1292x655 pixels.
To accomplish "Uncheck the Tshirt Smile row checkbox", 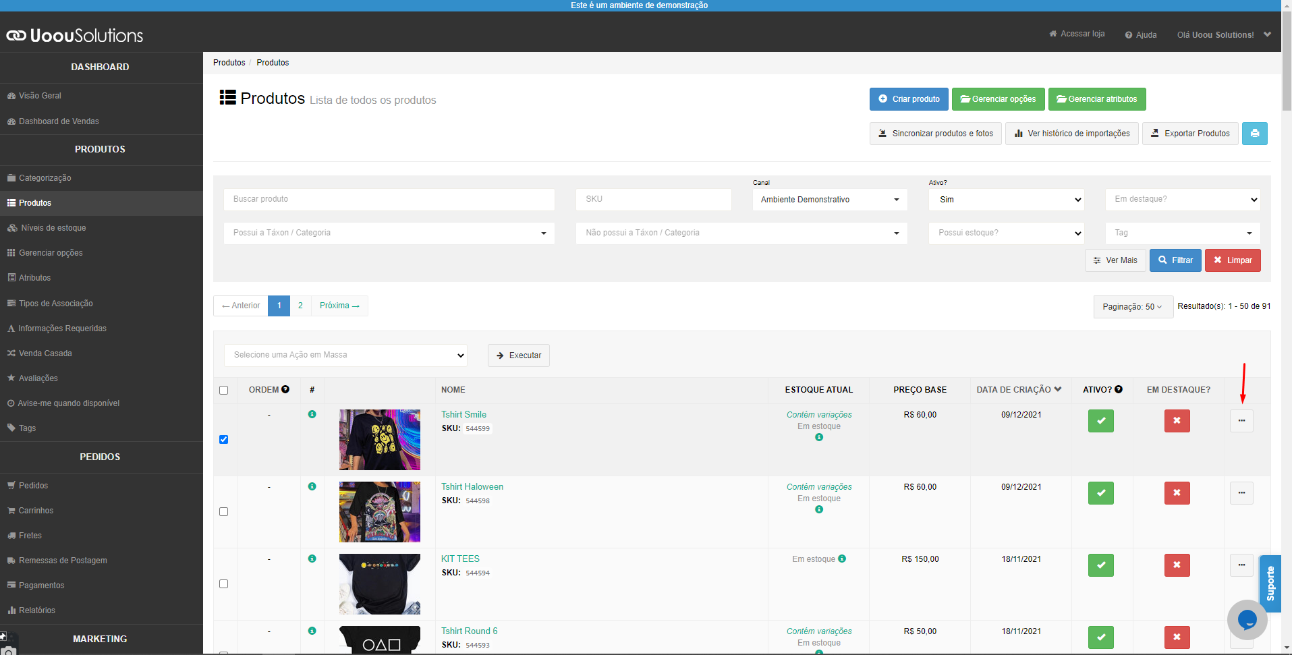I will (x=224, y=439).
